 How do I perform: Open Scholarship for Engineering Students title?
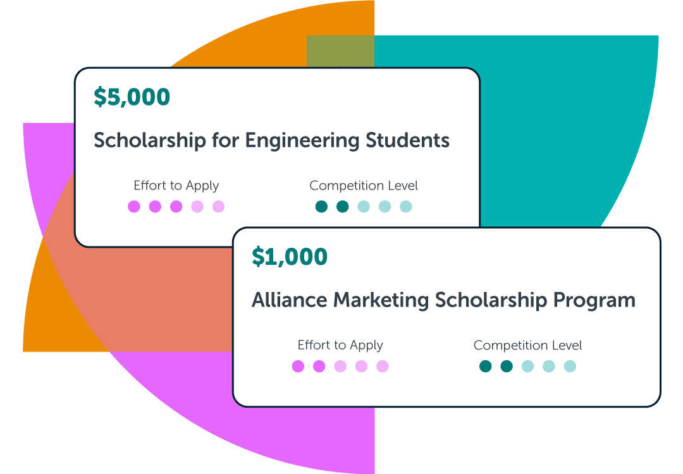pos(271,140)
